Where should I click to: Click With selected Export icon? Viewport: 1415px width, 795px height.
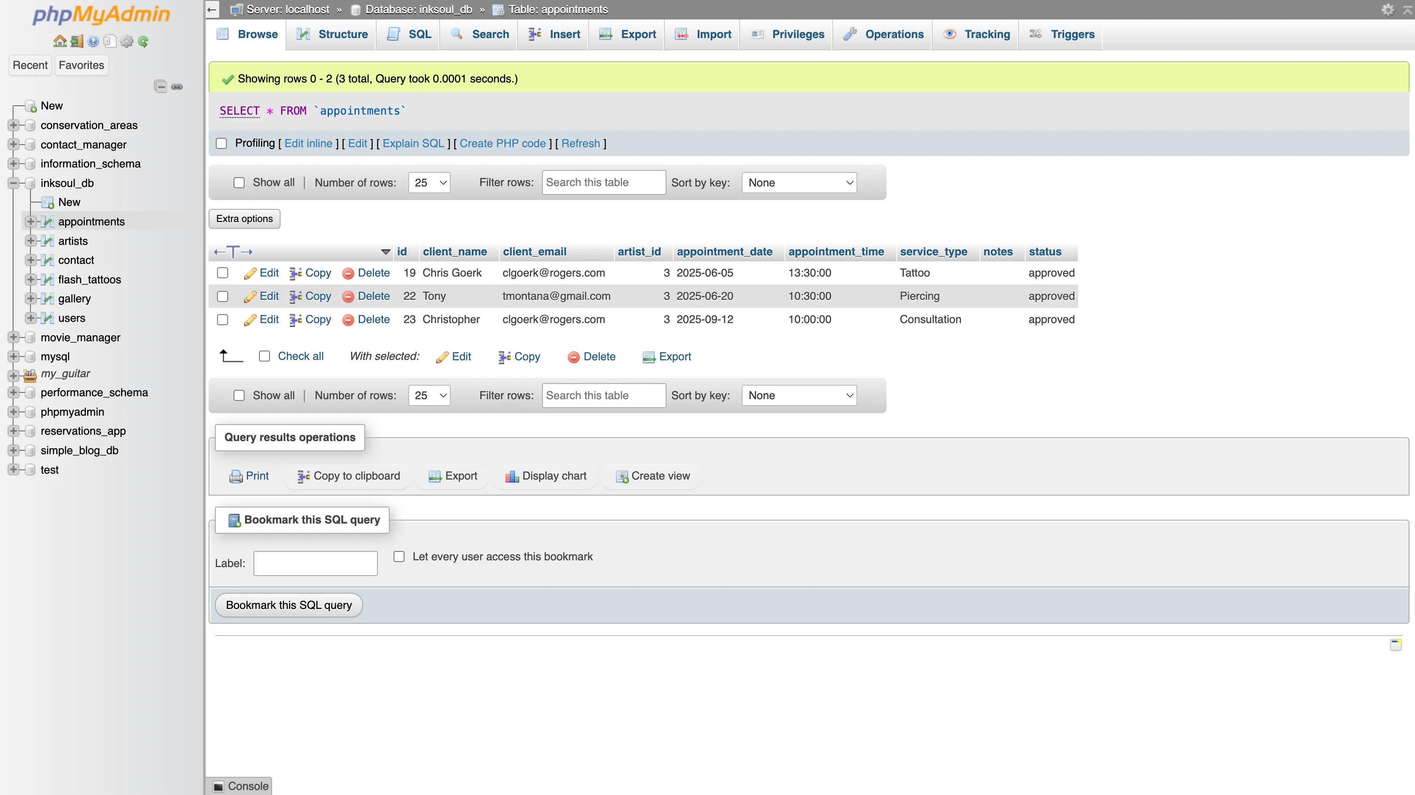pyautogui.click(x=649, y=357)
